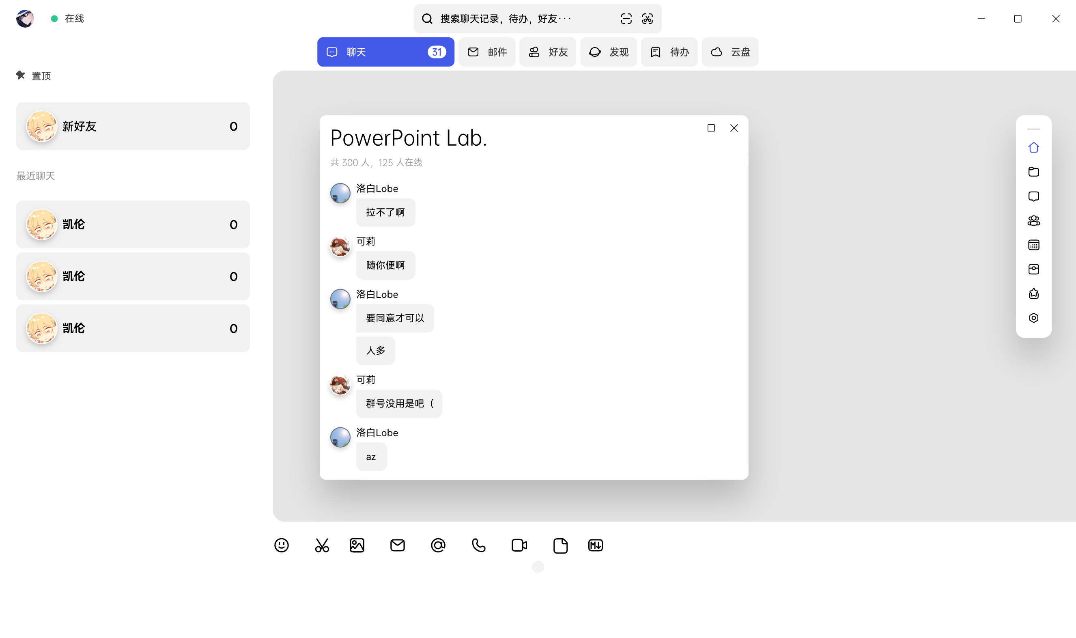Click the home icon in right sidebar
1076x638 pixels.
pos(1033,147)
